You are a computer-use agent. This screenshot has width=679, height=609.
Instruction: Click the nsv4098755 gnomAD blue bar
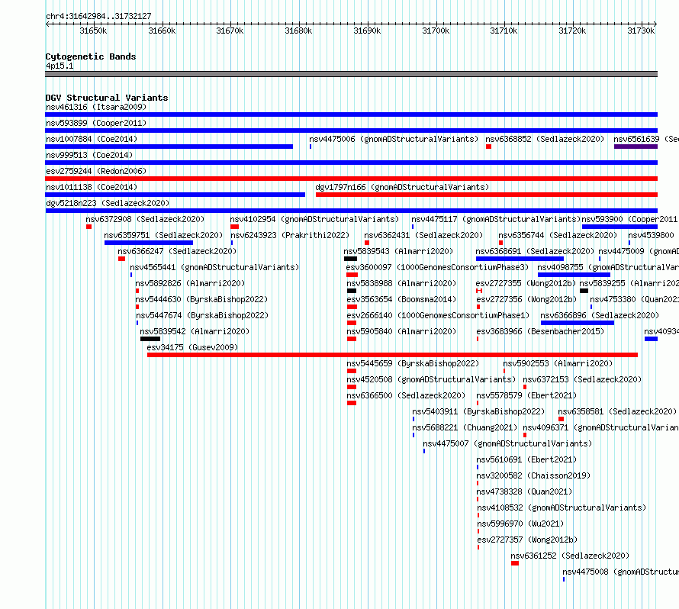[x=574, y=275]
